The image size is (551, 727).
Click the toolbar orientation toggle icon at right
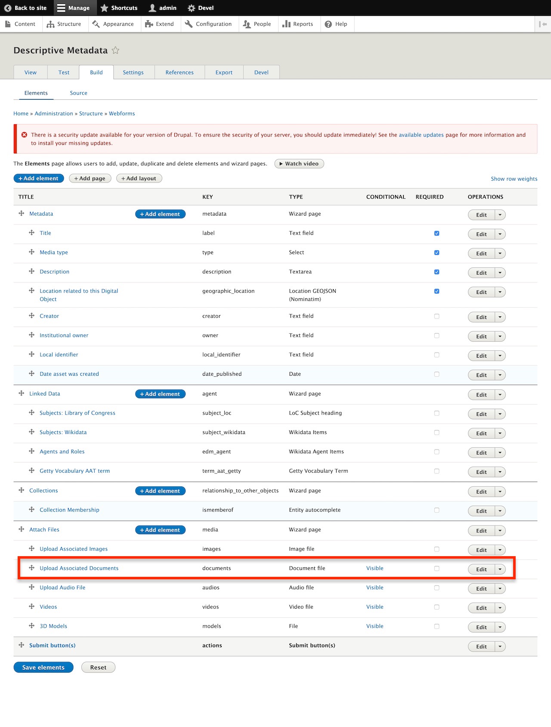coord(542,24)
